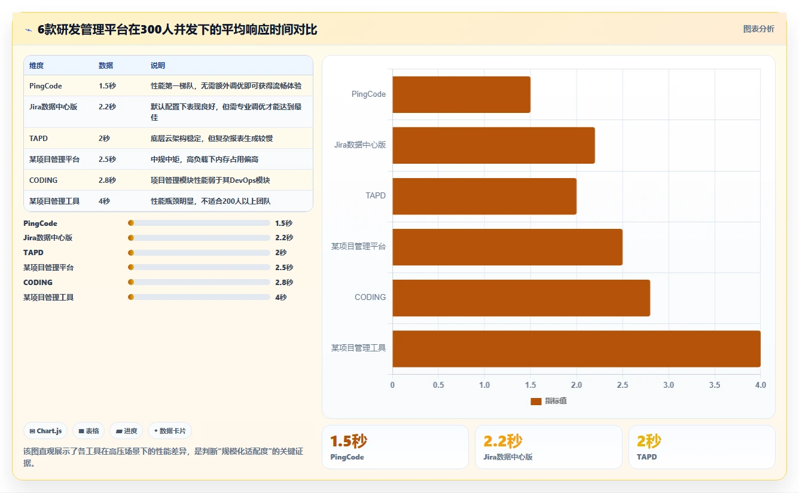
Task: Click the CODING bar in the chart
Action: [521, 298]
